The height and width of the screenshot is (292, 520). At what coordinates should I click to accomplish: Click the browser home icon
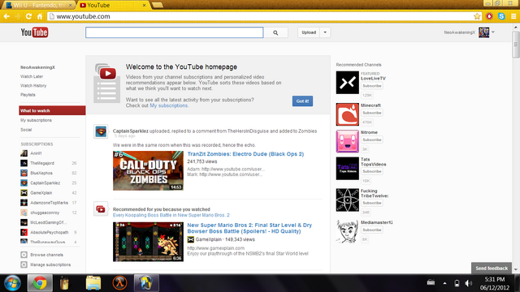[40, 16]
